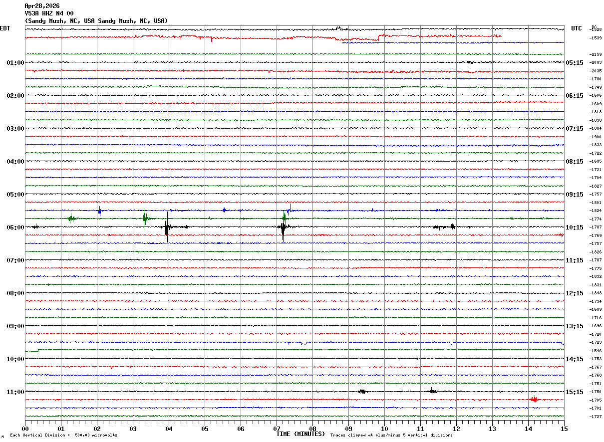Viewport: 604px width, 442px height.
Task: Click minute tick label "15" on time axis
Action: pyautogui.click(x=564, y=429)
